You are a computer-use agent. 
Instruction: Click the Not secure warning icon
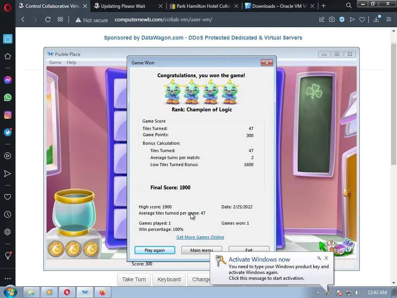(78, 20)
